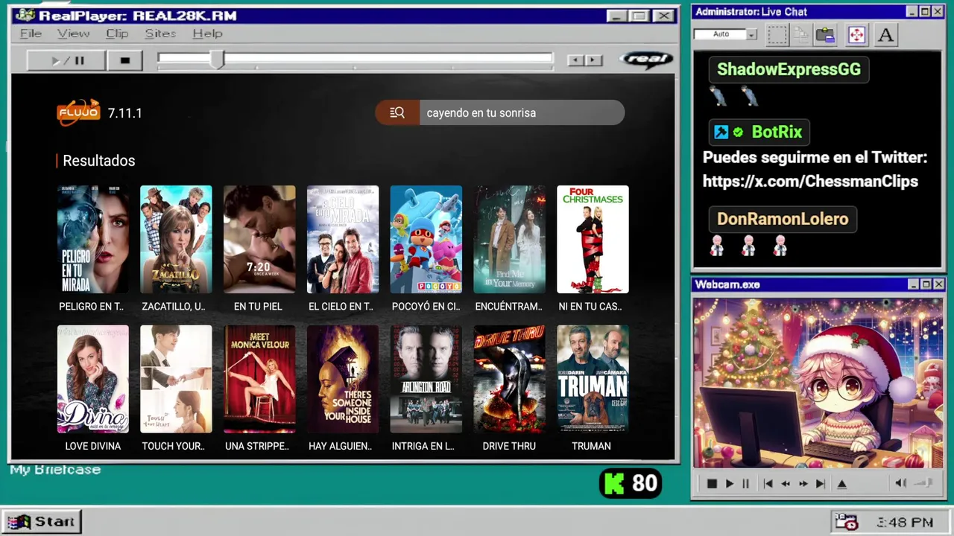Open the Sites menu in RealPlayer
954x536 pixels.
point(160,33)
